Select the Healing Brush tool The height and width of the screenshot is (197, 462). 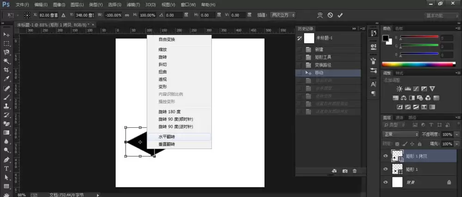(6, 88)
